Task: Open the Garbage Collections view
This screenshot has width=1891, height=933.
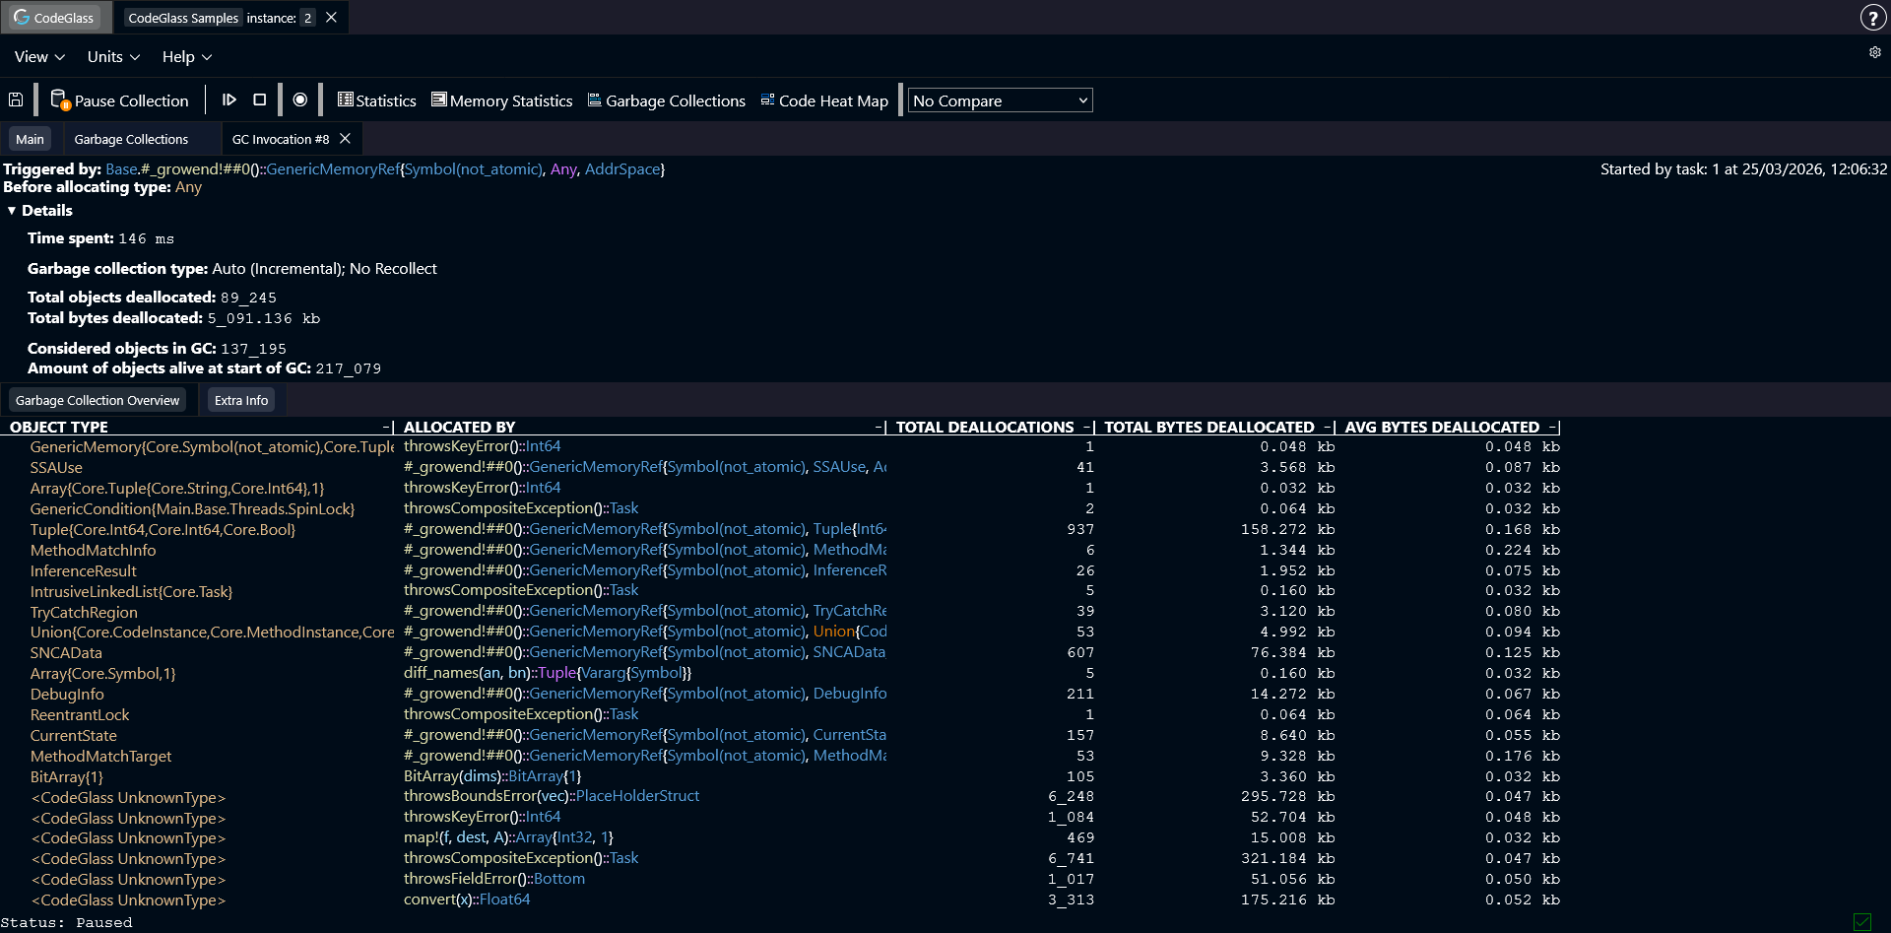Action: click(x=666, y=100)
